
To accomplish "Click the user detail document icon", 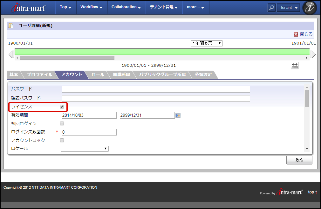I will tap(11, 26).
